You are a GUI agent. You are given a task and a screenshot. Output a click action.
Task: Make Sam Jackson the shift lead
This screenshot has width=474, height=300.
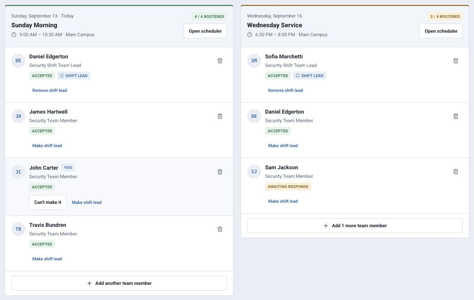pyautogui.click(x=283, y=201)
